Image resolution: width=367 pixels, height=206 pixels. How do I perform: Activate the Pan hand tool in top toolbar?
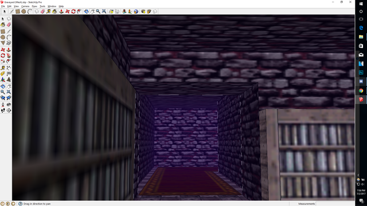pos(92,11)
